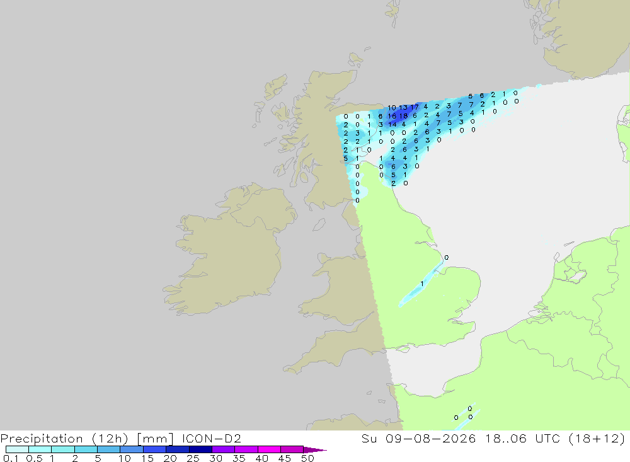Click the legend label 35
The width and height of the screenshot is (630, 462).
point(239,458)
